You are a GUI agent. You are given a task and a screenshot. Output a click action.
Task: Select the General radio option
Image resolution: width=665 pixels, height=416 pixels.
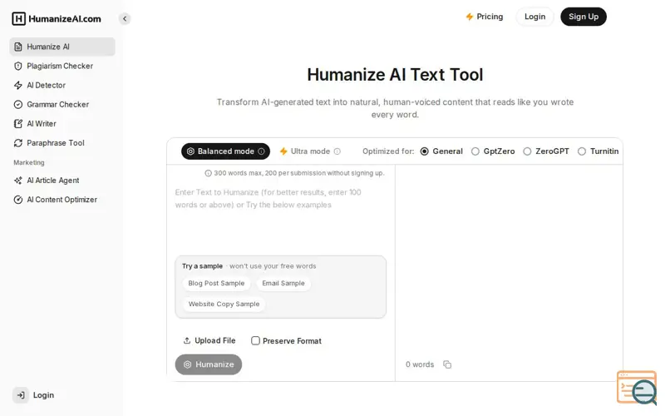425,151
